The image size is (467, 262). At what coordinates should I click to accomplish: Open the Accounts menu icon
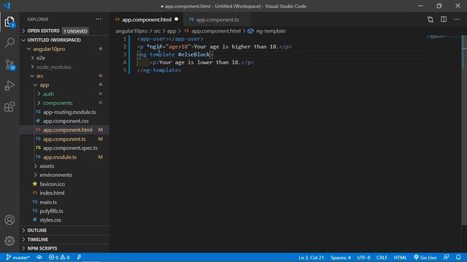[x=9, y=220]
